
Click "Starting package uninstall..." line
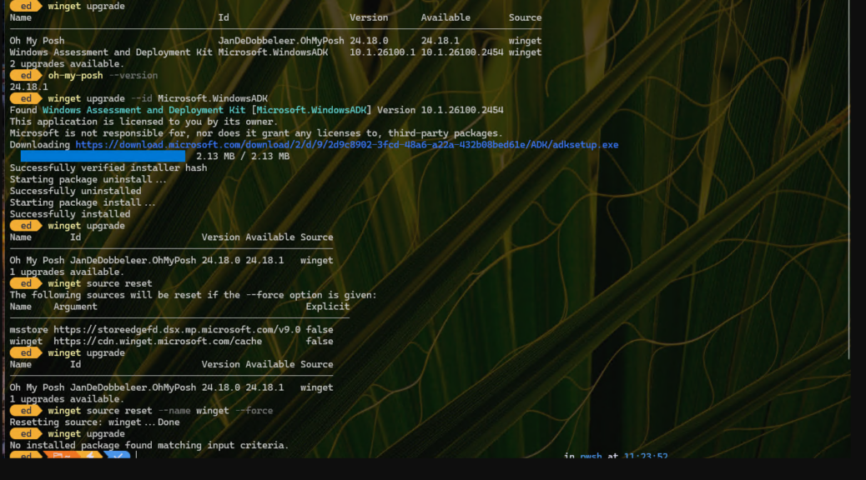coord(88,179)
